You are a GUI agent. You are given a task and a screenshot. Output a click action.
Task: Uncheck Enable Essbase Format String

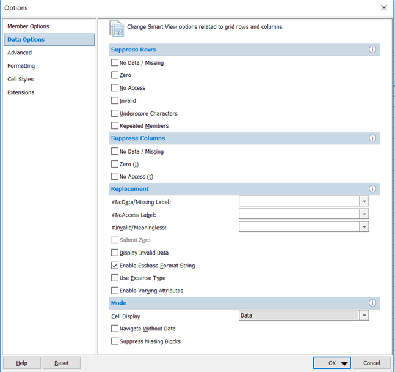point(115,266)
